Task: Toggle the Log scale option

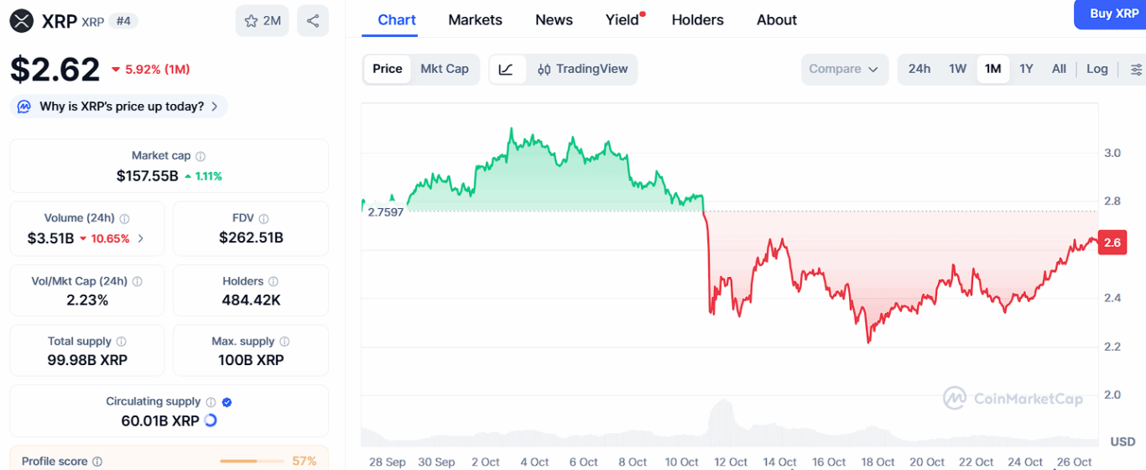Action: pyautogui.click(x=1097, y=69)
